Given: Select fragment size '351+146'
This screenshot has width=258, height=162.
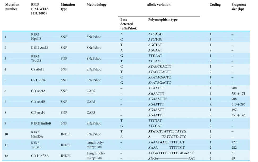Looking at the screenshot, I should (238, 115).
